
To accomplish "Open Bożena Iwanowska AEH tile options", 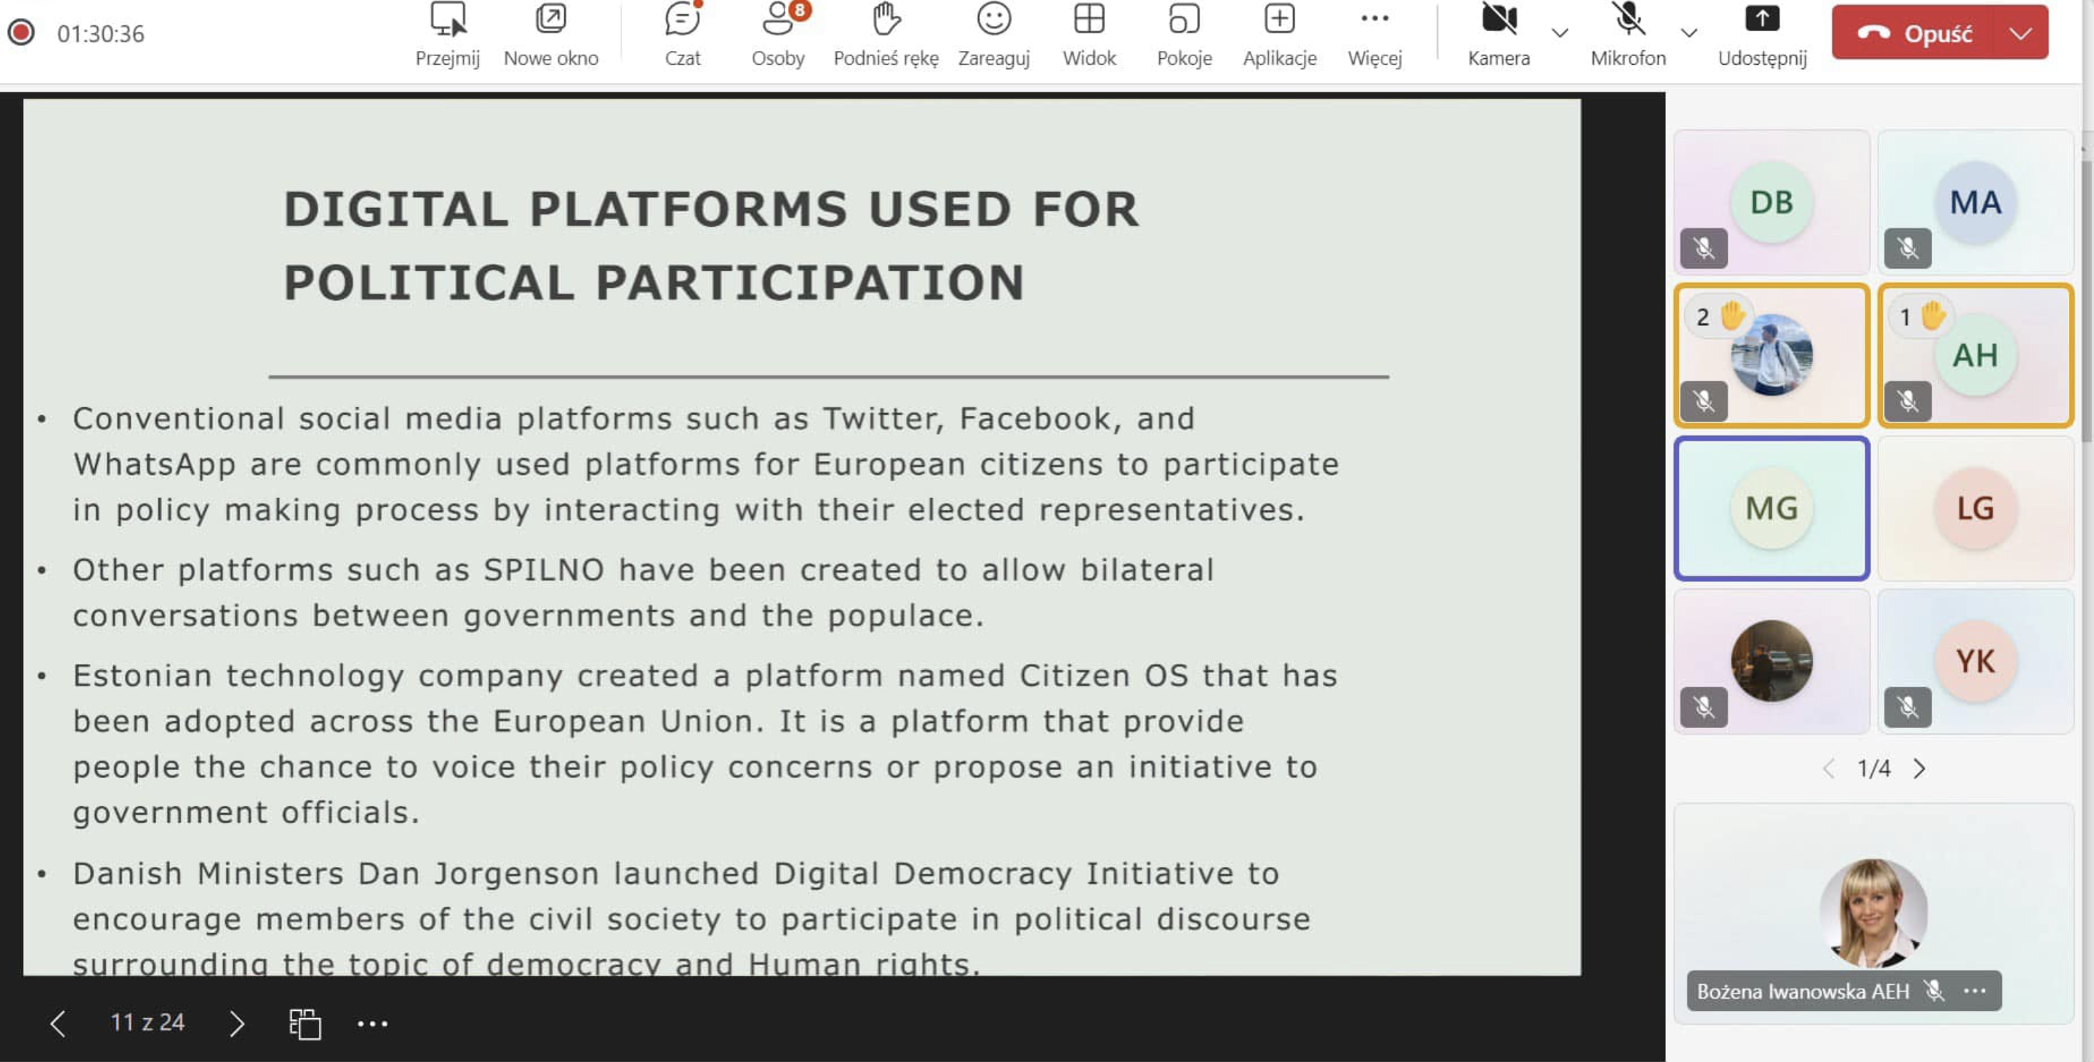I will pos(1975,991).
